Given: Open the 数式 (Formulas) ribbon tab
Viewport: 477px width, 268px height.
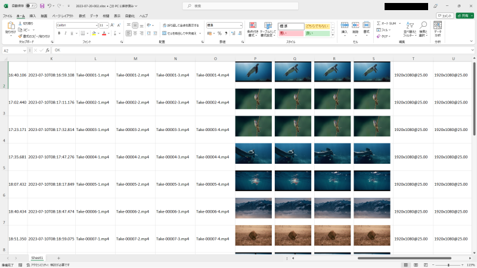Looking at the screenshot, I should 82,16.
